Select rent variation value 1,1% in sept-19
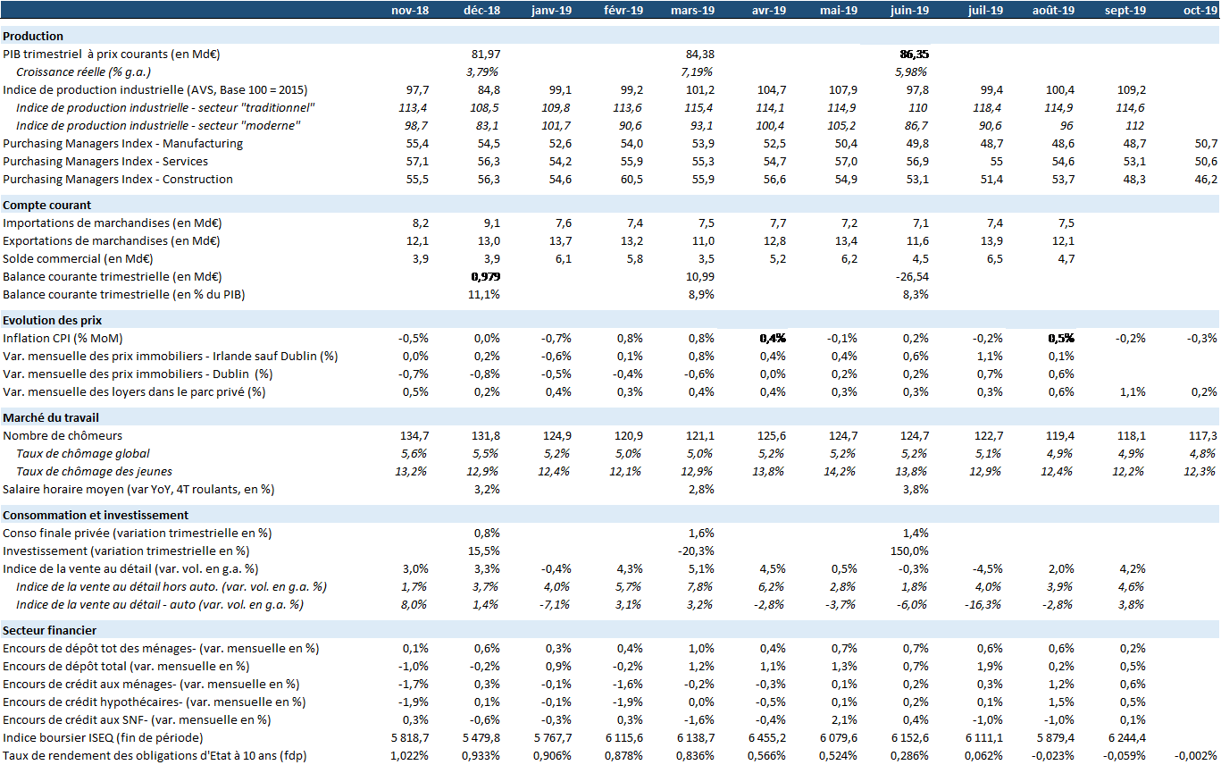Screen dimensions: 1221x765 [1130, 391]
